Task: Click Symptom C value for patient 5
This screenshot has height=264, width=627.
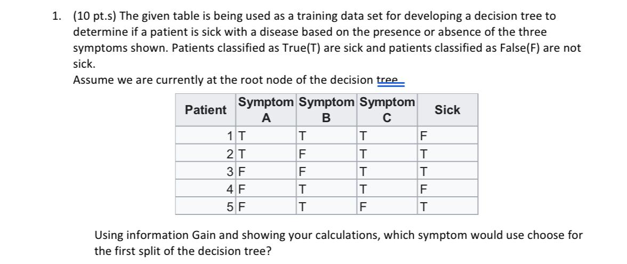Action: (387, 206)
